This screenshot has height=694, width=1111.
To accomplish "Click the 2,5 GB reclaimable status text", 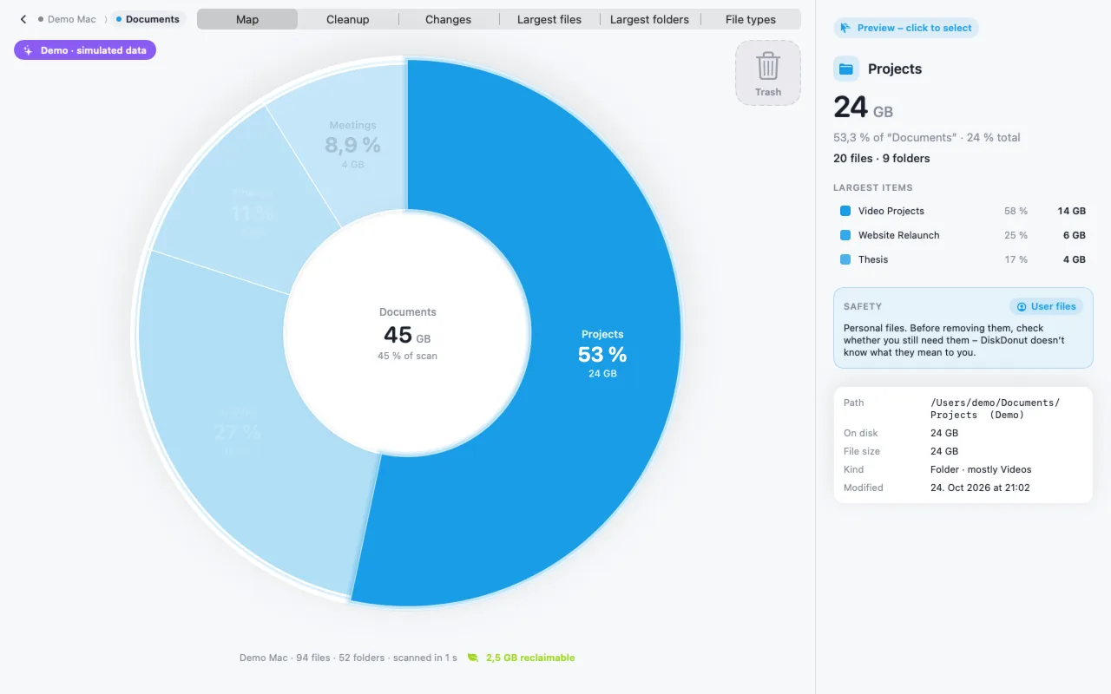I will click(530, 658).
